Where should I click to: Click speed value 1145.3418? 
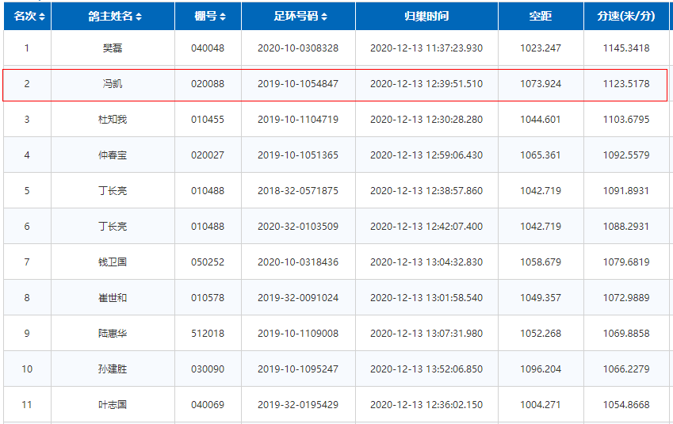[x=626, y=48]
